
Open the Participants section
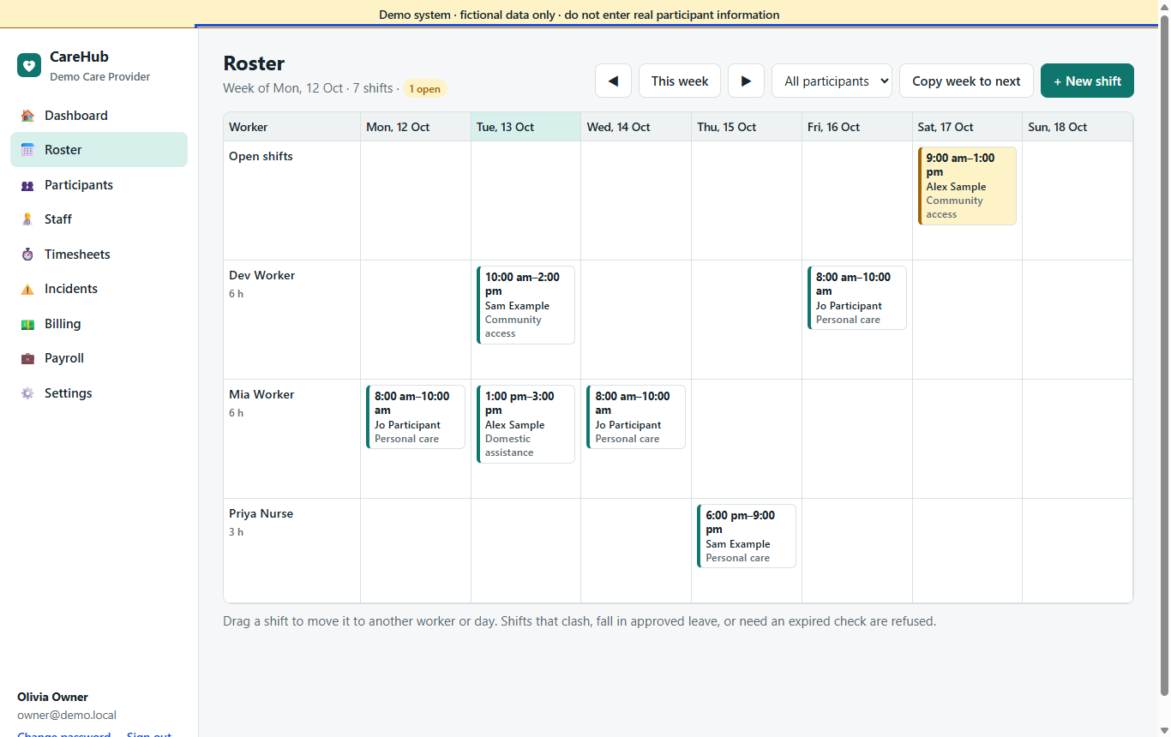[x=99, y=185]
